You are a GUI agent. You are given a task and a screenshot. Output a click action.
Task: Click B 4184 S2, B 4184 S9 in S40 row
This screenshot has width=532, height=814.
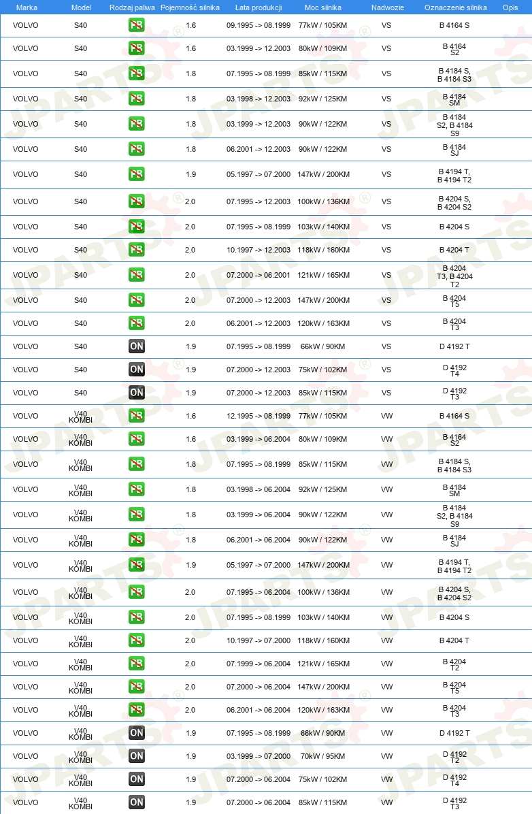[454, 125]
